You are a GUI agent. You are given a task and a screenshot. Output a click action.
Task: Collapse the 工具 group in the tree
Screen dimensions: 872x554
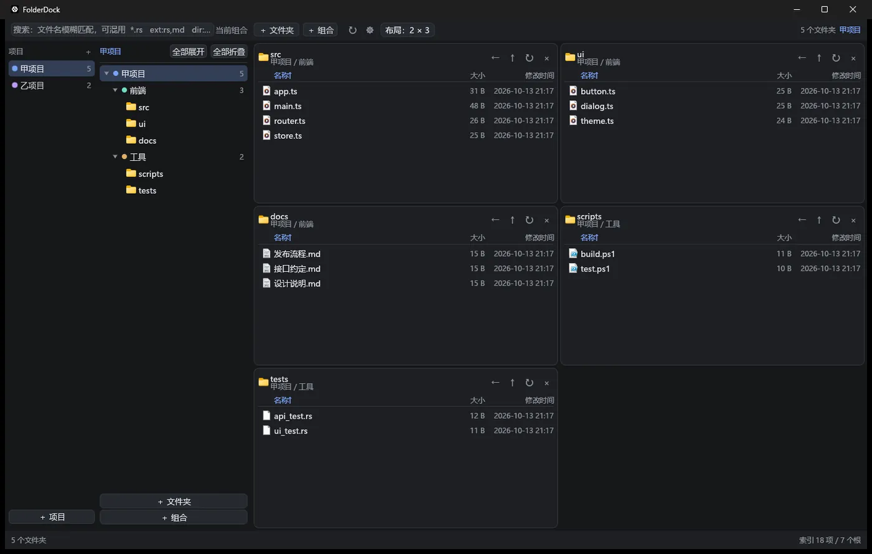click(x=115, y=157)
